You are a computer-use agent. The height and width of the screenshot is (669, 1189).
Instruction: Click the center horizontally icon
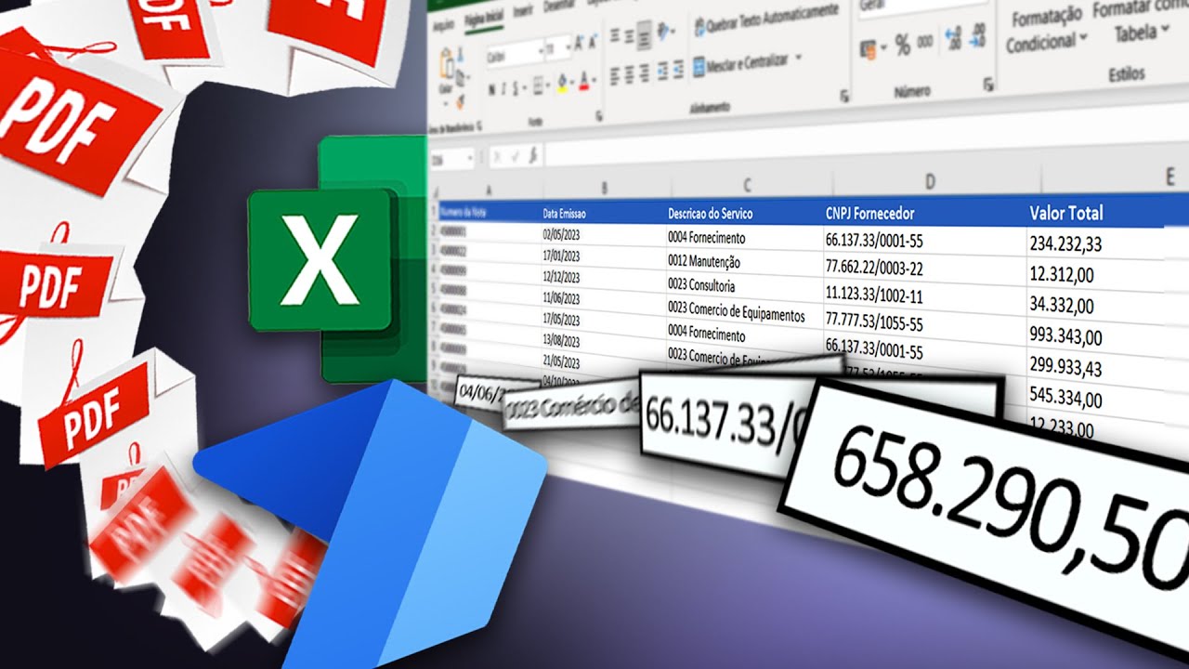pyautogui.click(x=630, y=74)
